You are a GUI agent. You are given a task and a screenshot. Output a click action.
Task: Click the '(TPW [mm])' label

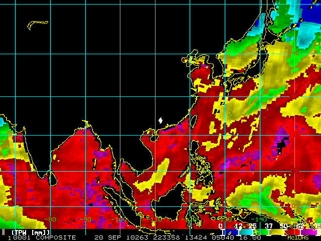click(31, 232)
